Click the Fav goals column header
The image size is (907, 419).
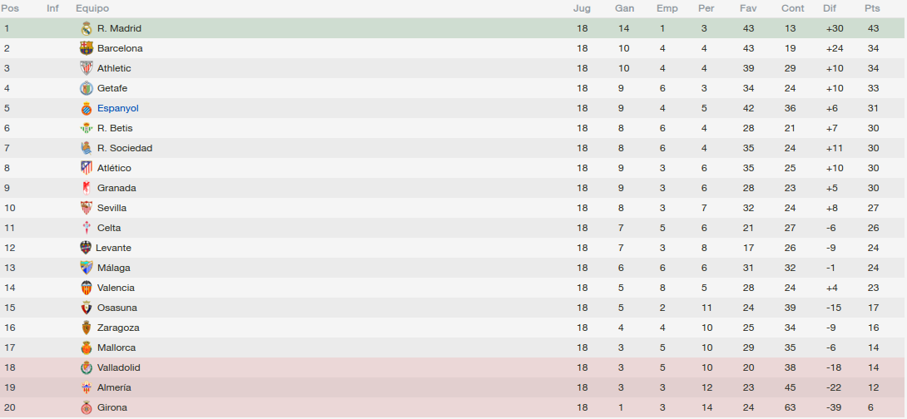[748, 8]
